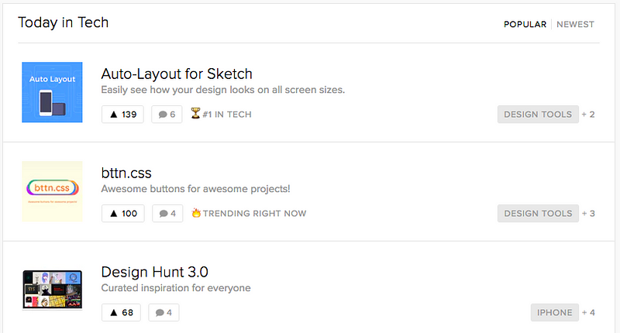The image size is (620, 333).
Task: Click the #1 IN TECH label
Action: point(227,115)
